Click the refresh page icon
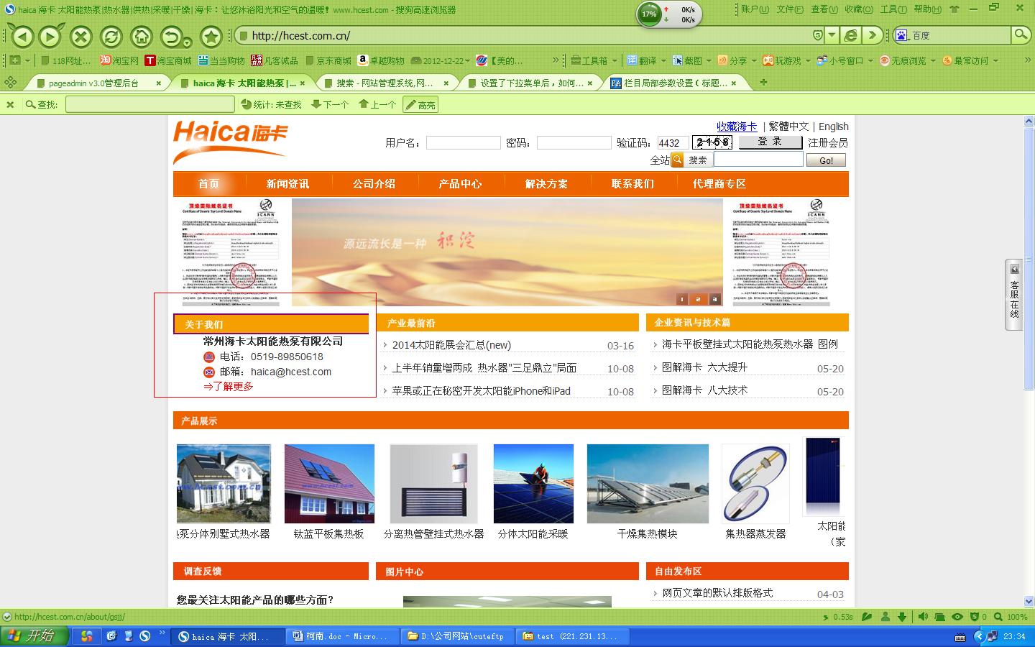 (x=111, y=36)
